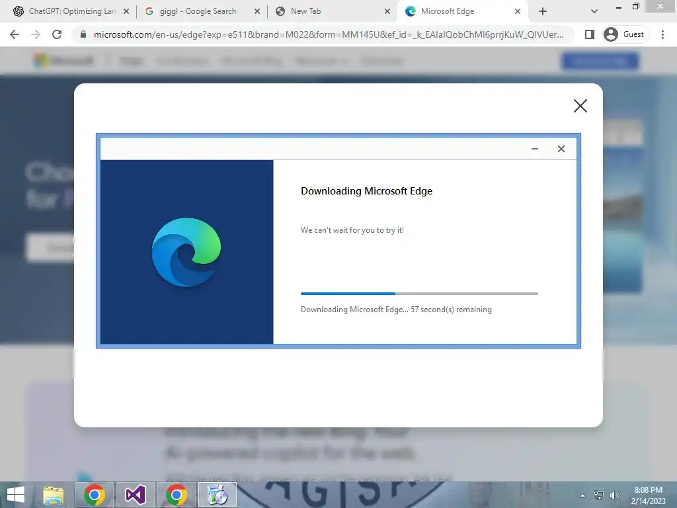677x508 pixels.
Task: View site security padlock info
Action: [83, 34]
